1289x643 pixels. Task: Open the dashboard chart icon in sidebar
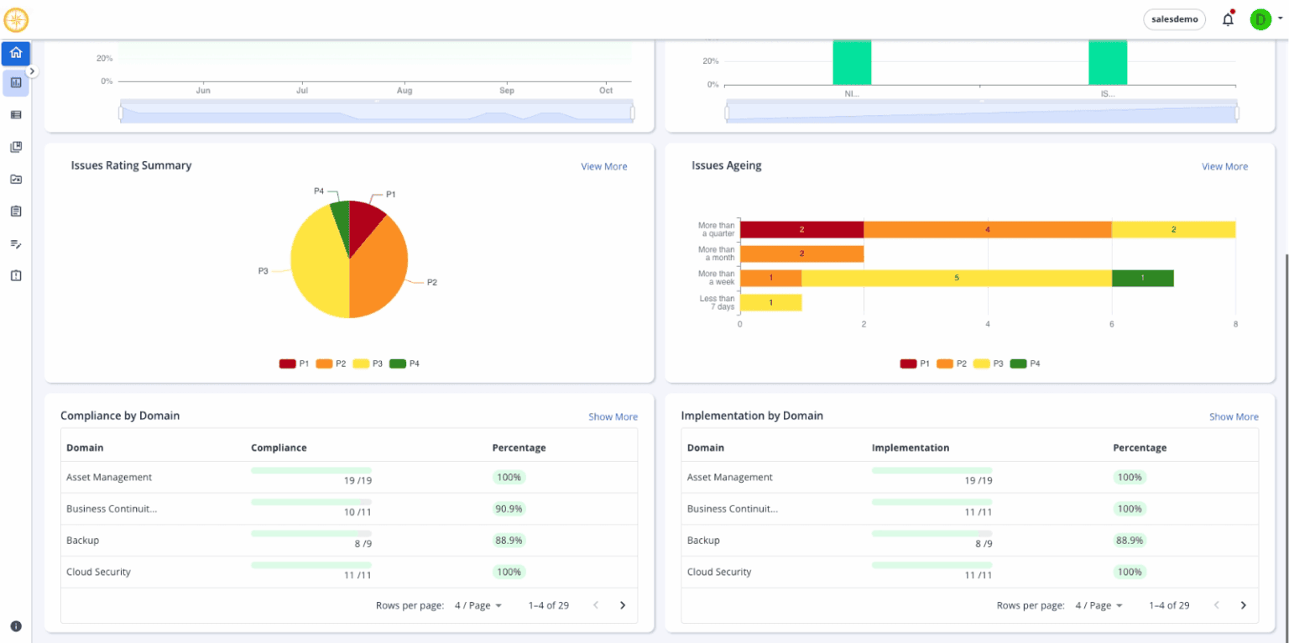click(x=16, y=82)
